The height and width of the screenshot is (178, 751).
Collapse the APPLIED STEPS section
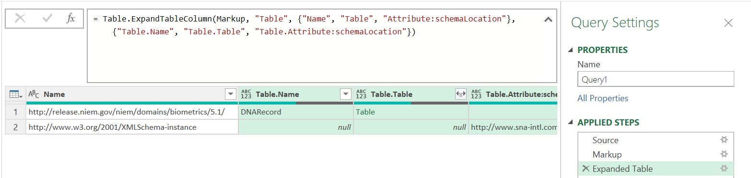coord(571,123)
